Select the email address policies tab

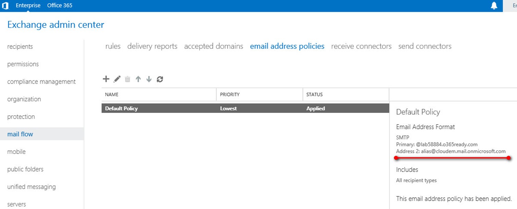(x=287, y=46)
